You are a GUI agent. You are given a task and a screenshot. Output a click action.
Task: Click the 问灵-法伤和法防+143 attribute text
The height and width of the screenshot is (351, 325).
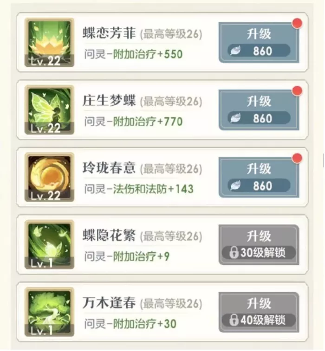click(x=139, y=189)
